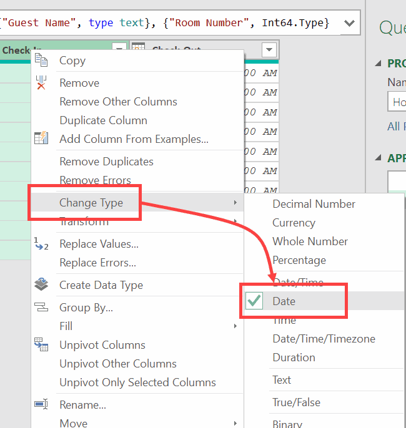This screenshot has height=428, width=406.
Task: Open the Fill submenu
Action: (x=137, y=326)
